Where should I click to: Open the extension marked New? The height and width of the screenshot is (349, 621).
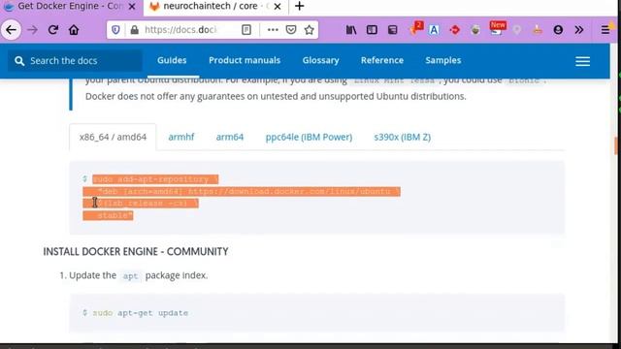(497, 29)
